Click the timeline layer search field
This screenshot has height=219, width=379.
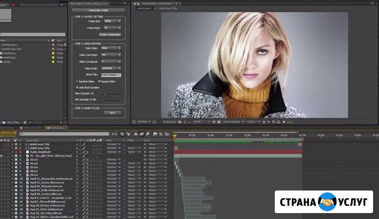click(x=65, y=134)
